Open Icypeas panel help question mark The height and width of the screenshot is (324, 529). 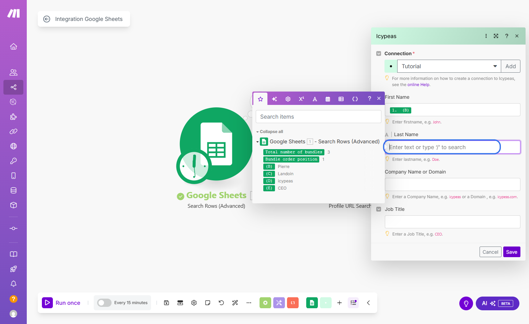[x=507, y=36]
